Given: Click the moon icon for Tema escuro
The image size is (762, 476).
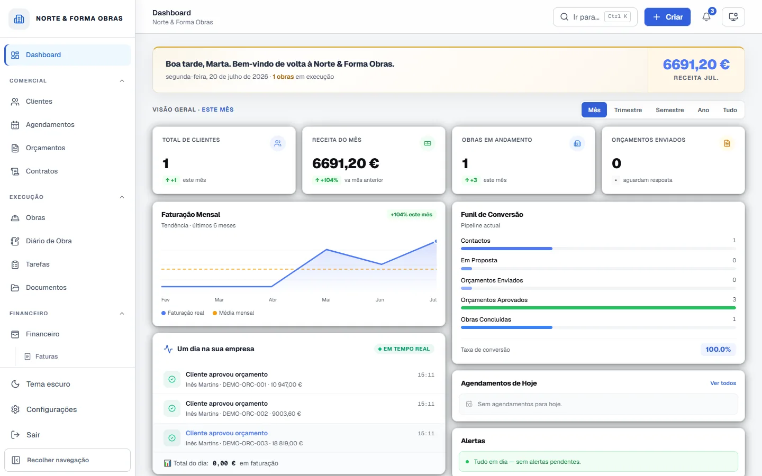Looking at the screenshot, I should tap(15, 384).
